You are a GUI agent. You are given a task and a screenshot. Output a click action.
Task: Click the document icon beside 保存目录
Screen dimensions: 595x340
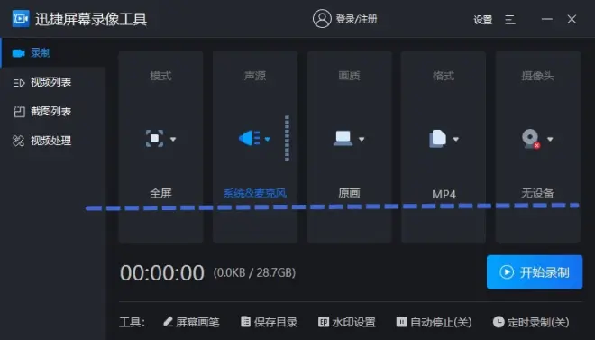245,322
